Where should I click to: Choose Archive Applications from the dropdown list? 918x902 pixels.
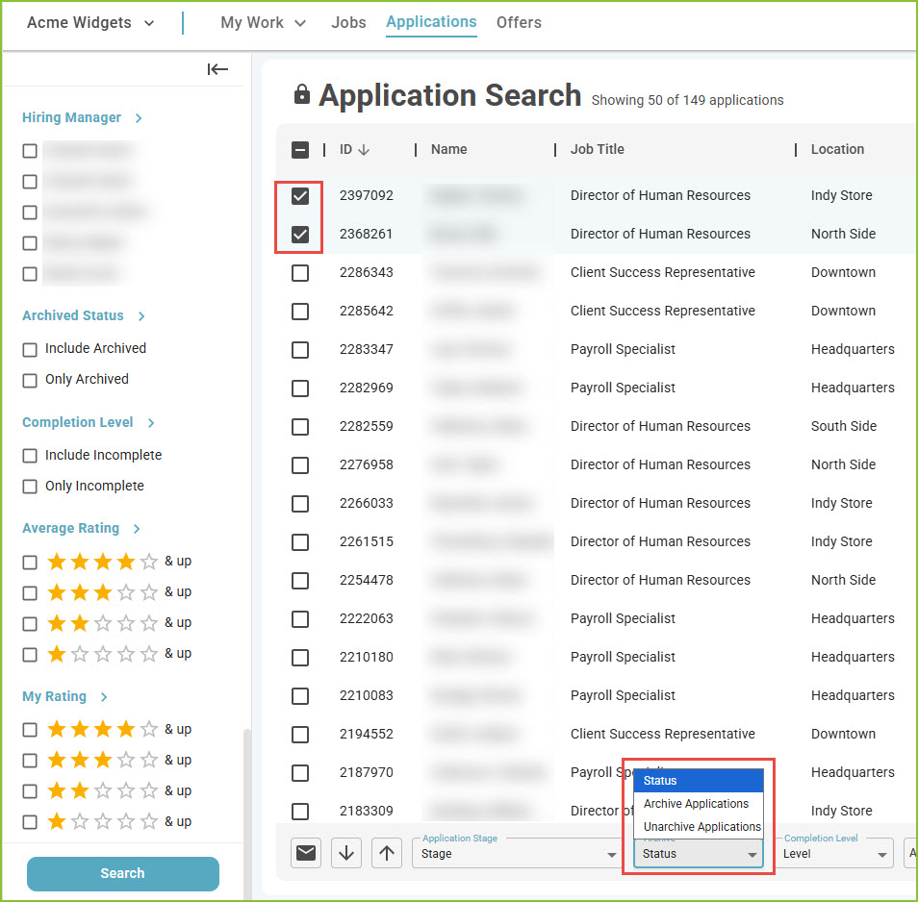pyautogui.click(x=699, y=804)
